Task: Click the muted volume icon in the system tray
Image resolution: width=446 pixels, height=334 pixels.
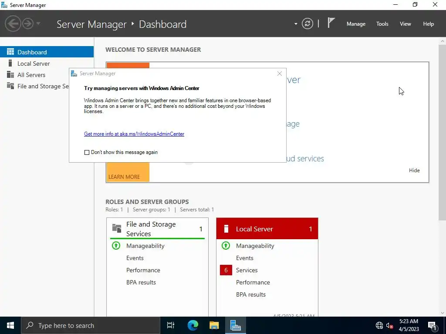Action: pos(389,325)
